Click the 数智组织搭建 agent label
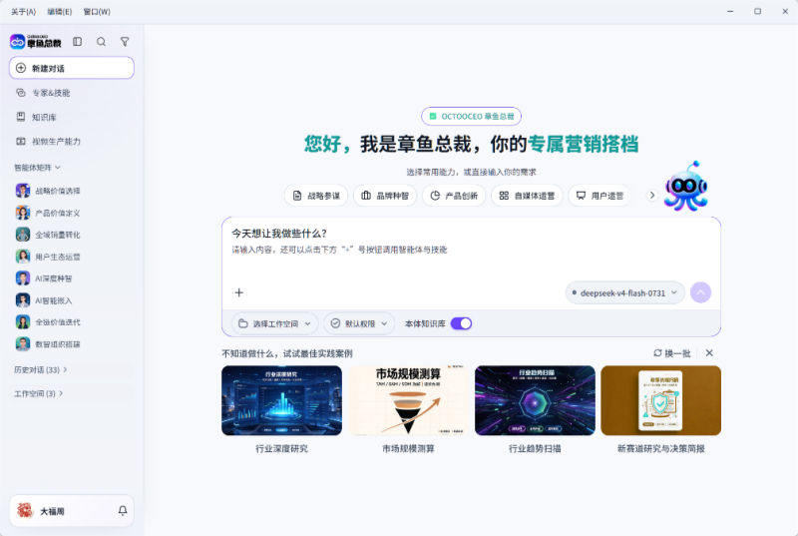 click(58, 344)
